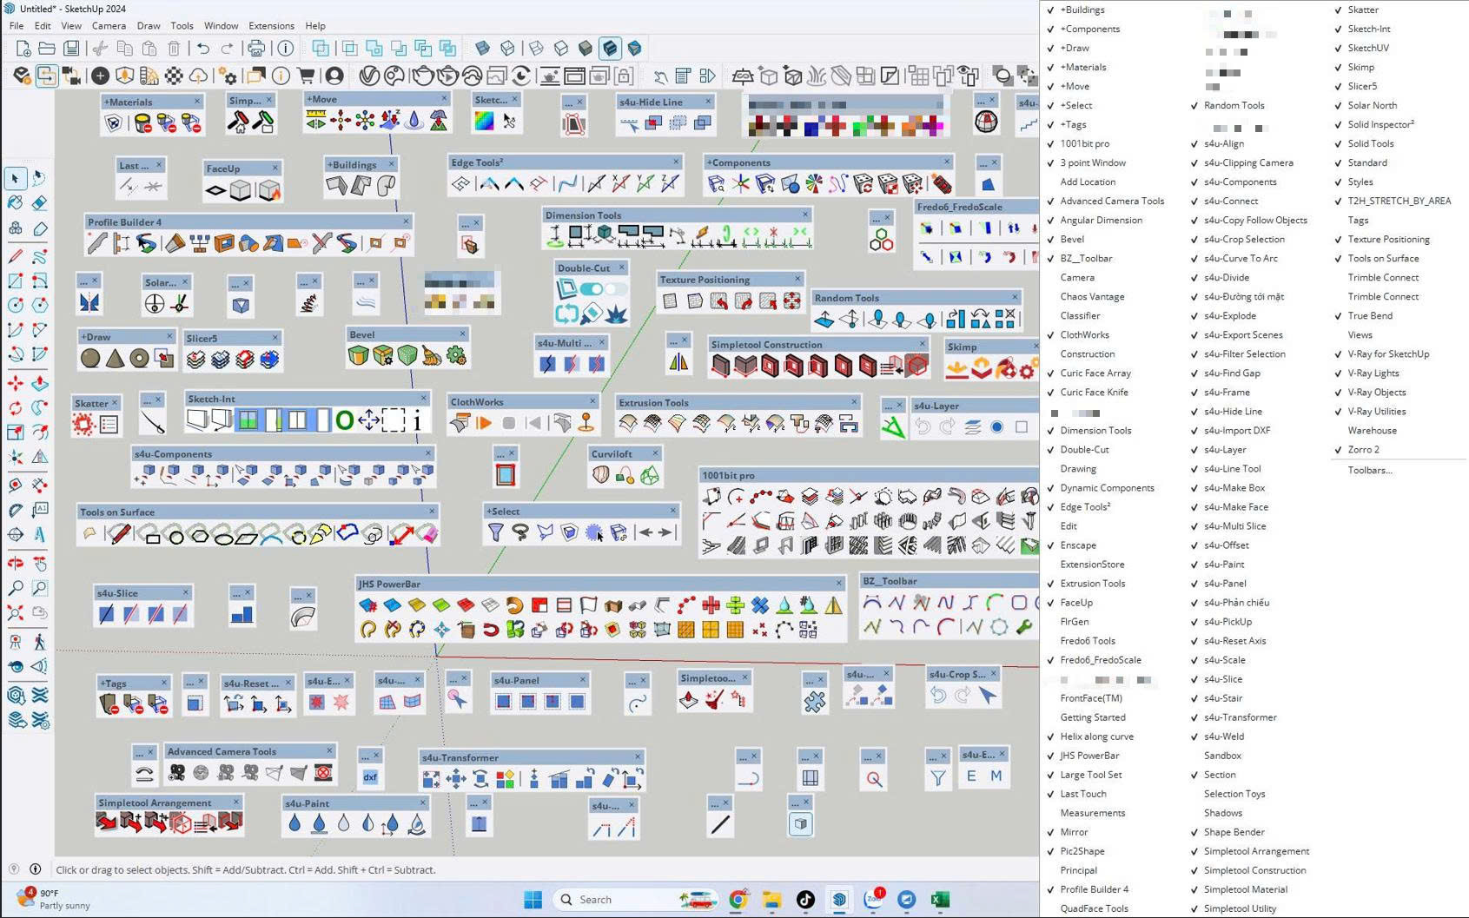The image size is (1469, 918).
Task: Click the +Select right arrow icon
Action: click(x=665, y=532)
